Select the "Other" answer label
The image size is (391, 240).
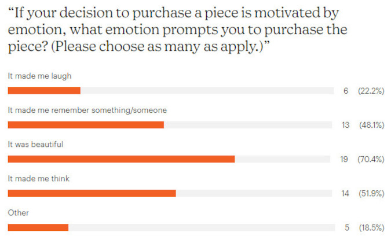[x=18, y=212]
